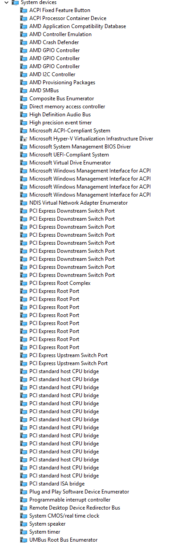Select System timer entry
The width and height of the screenshot is (173, 543).
(45, 532)
